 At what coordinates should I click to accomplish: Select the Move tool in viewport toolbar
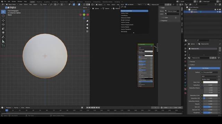(x=3, y=20)
